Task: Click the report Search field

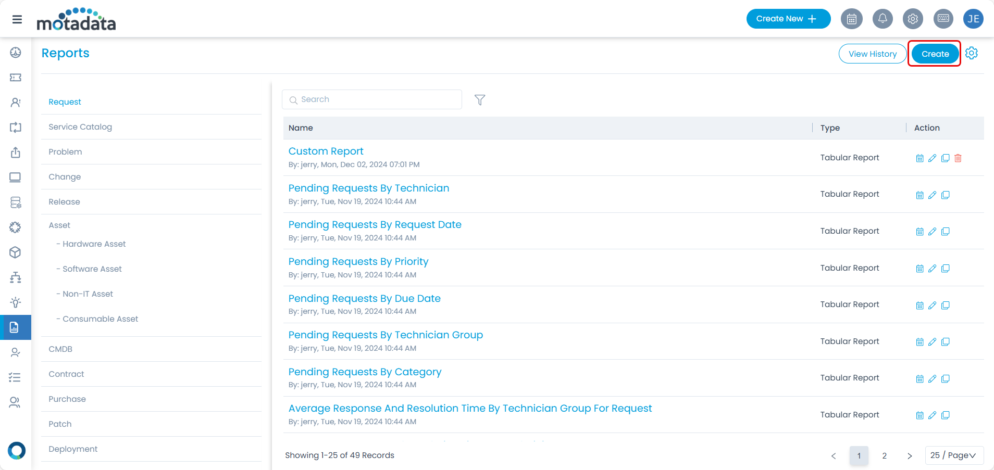Action: coord(372,99)
